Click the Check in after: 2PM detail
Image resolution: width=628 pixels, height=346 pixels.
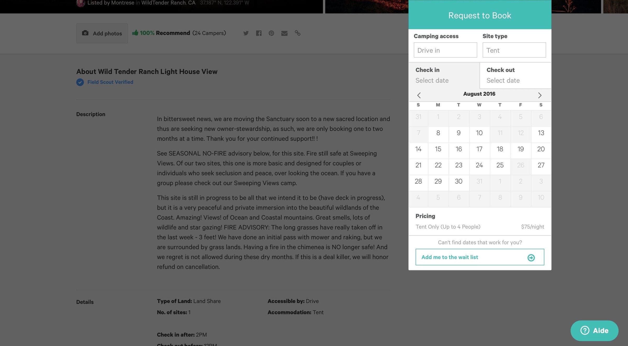182,335
